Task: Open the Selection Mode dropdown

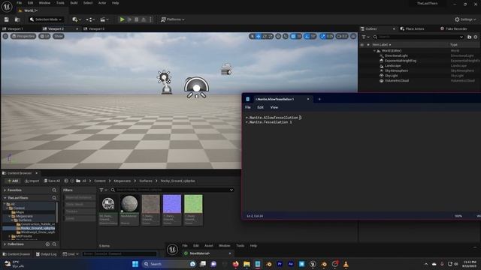Action: tap(46, 19)
